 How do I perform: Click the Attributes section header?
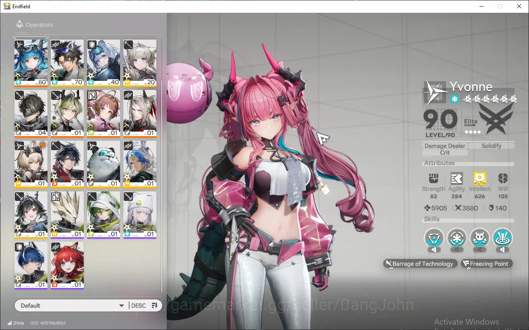439,163
